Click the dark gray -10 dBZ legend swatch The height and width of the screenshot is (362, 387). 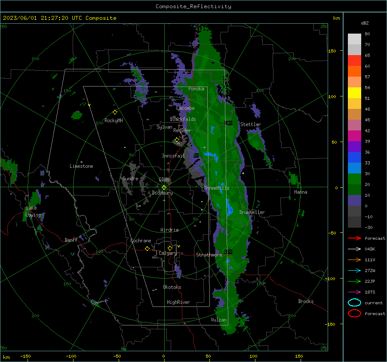[354, 222]
